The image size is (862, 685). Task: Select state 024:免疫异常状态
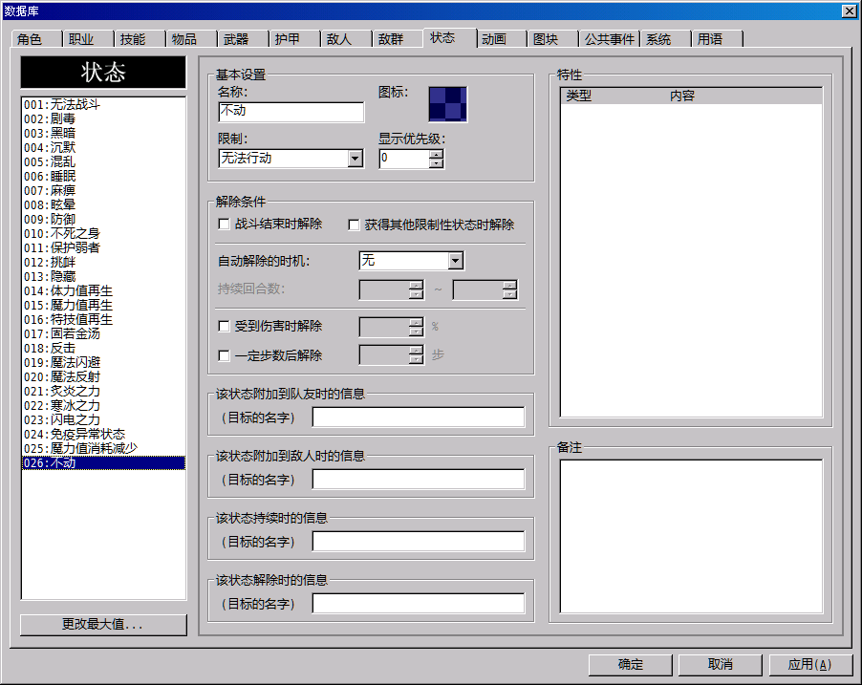click(103, 435)
